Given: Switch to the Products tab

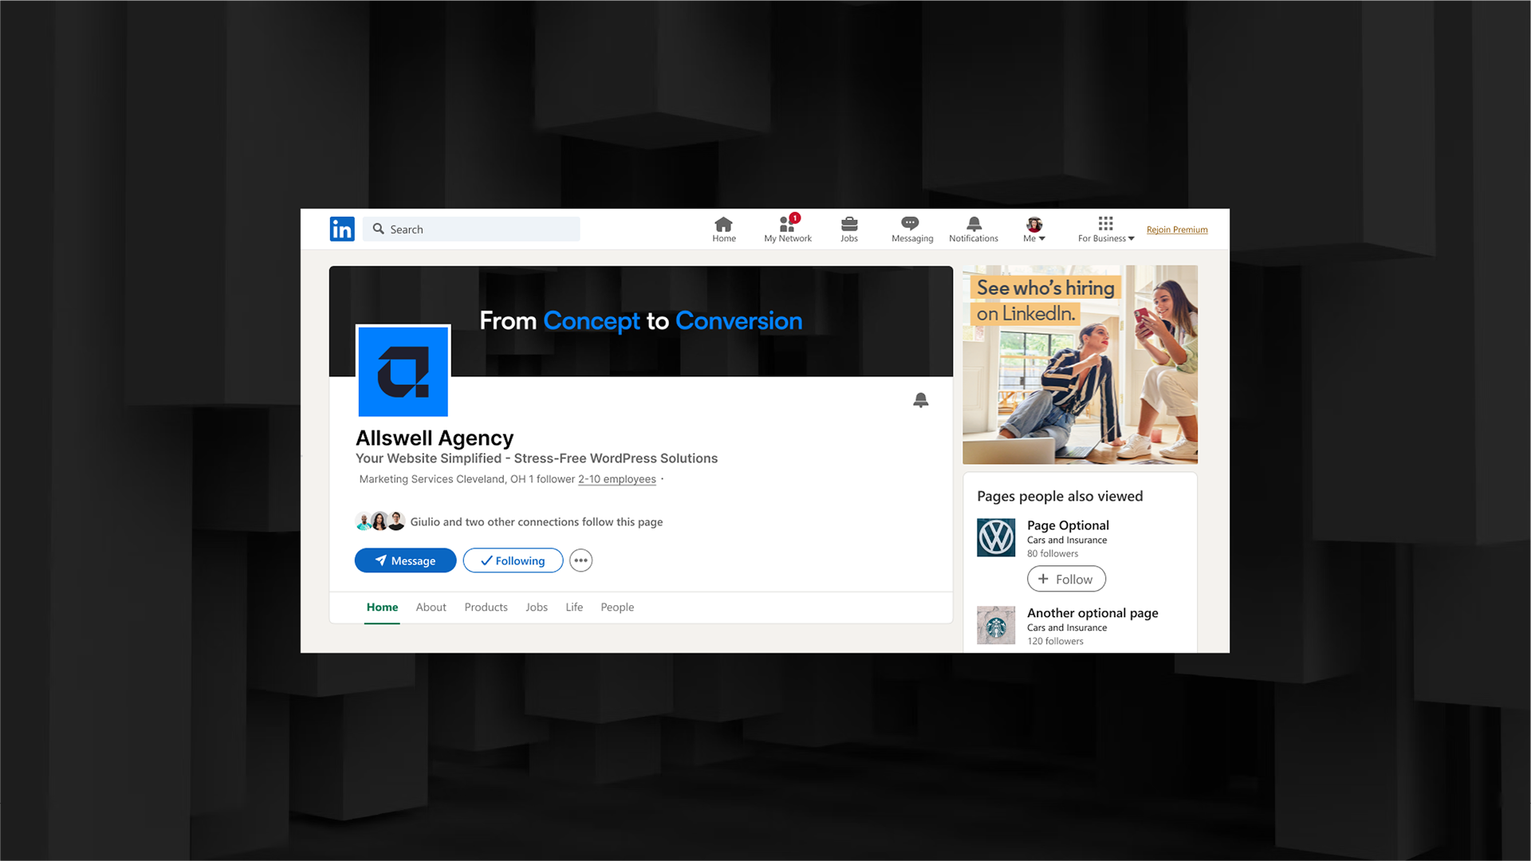Looking at the screenshot, I should (x=486, y=607).
